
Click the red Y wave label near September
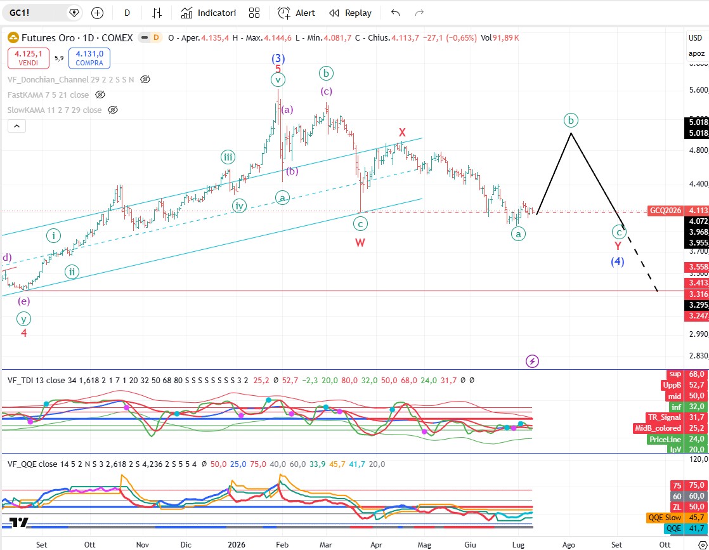click(618, 247)
